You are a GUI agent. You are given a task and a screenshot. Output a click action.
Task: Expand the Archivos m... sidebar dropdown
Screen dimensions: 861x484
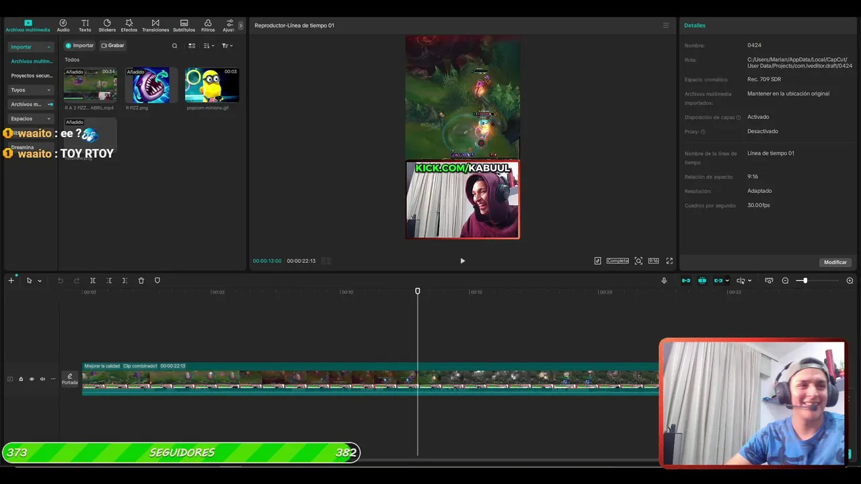tap(30, 104)
